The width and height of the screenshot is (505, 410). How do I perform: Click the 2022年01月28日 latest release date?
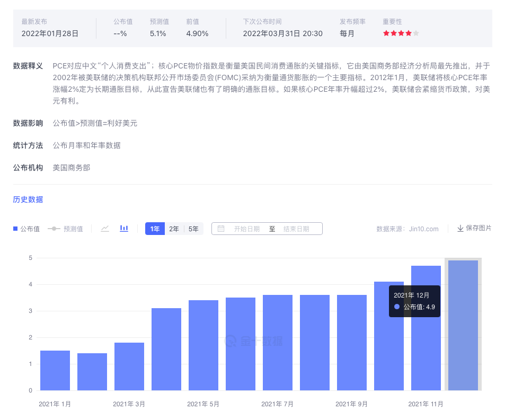pos(50,33)
